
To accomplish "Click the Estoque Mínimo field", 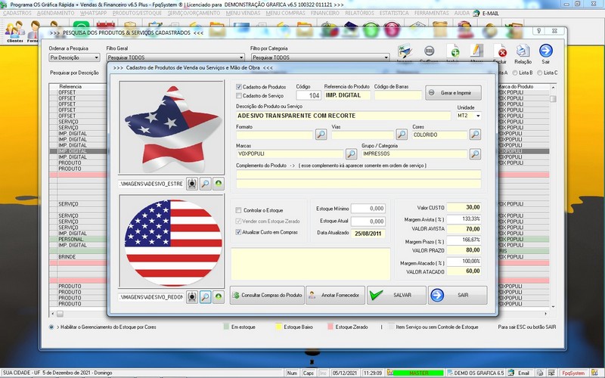I will coord(368,209).
